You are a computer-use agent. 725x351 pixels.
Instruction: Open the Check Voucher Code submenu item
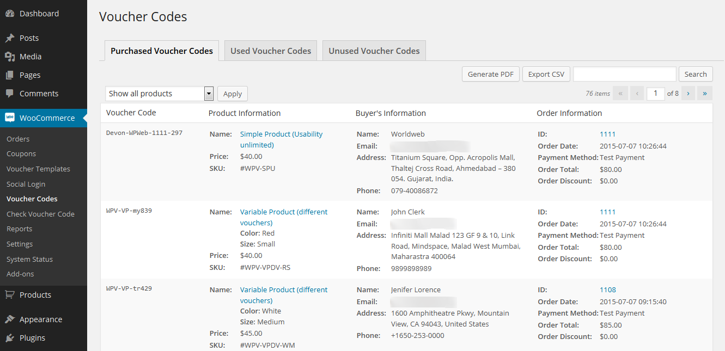coord(40,214)
